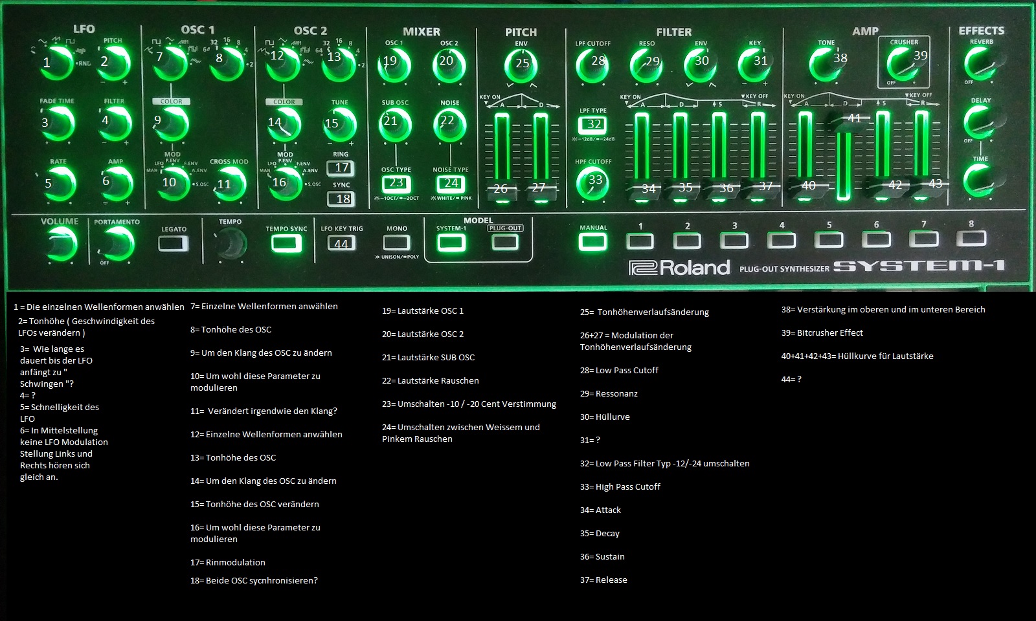The height and width of the screenshot is (621, 1036).
Task: Click the NOISE level knob
Action: [450, 124]
